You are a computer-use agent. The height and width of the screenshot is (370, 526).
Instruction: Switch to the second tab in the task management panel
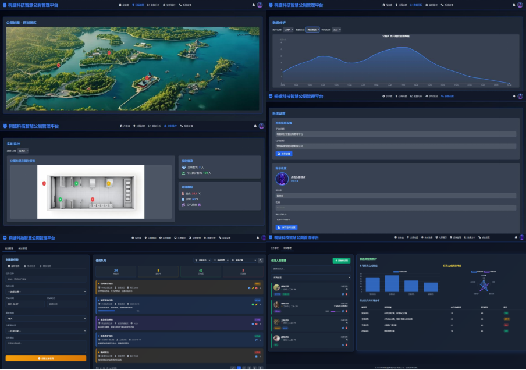[23, 248]
